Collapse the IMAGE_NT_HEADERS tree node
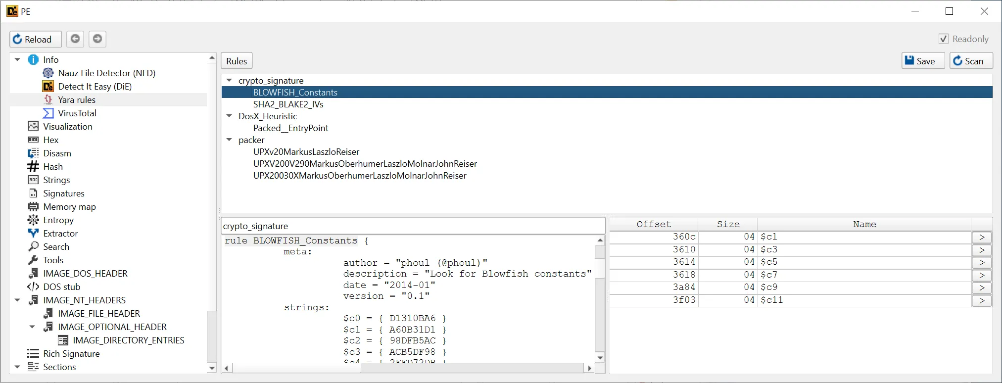The width and height of the screenshot is (1002, 383). coord(17,300)
